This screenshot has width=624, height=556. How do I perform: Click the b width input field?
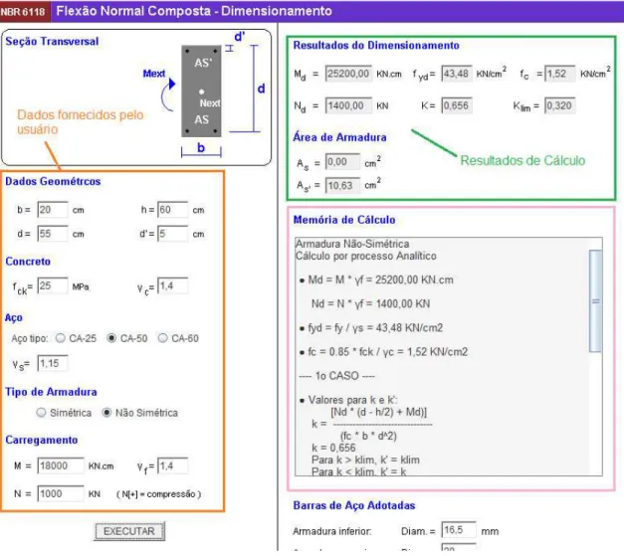click(53, 210)
